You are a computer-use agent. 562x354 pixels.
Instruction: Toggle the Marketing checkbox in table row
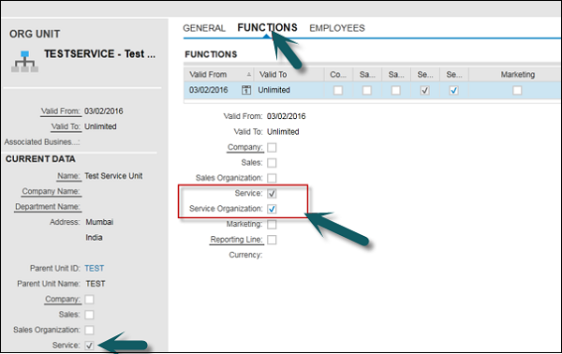click(x=517, y=90)
